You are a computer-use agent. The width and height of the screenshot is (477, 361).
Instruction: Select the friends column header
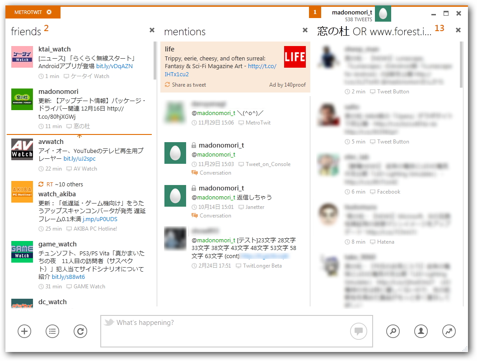click(x=21, y=31)
